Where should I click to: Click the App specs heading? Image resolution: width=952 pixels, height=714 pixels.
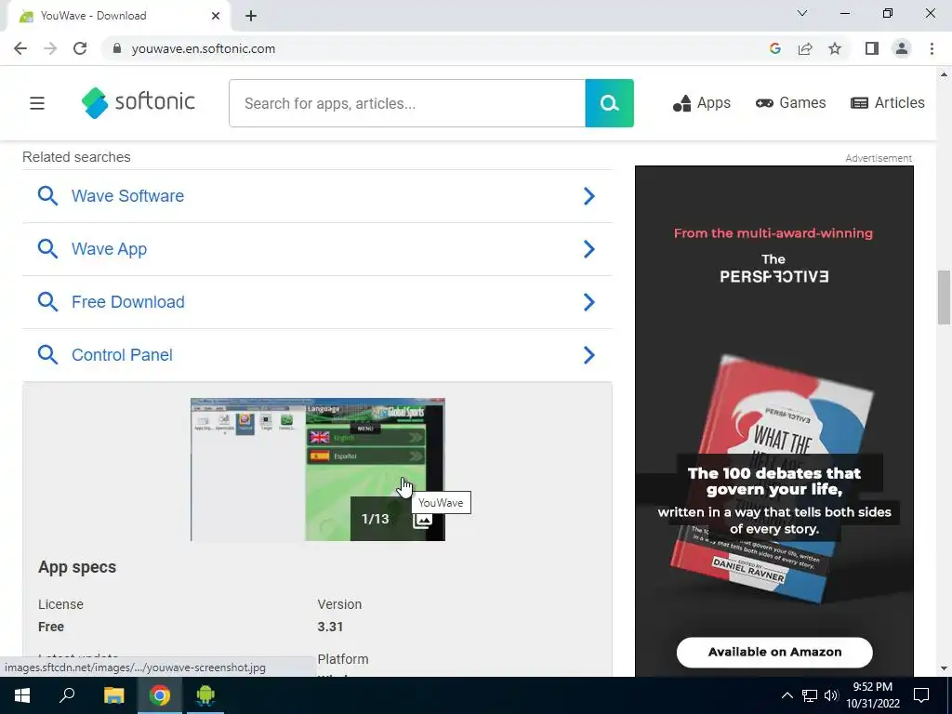pos(77,567)
